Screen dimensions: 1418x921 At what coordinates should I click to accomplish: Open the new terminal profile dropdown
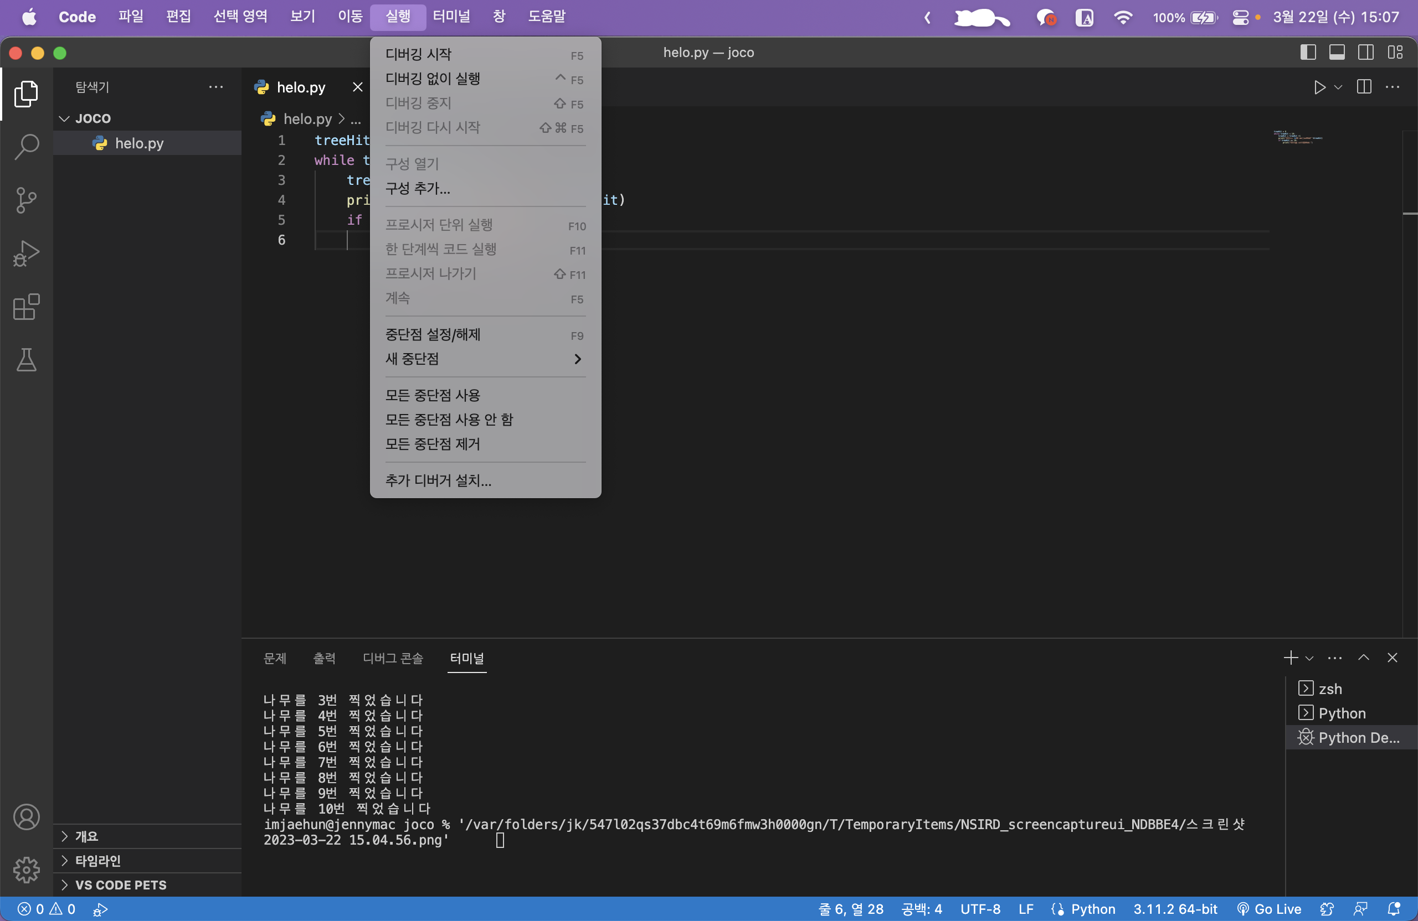coord(1309,658)
